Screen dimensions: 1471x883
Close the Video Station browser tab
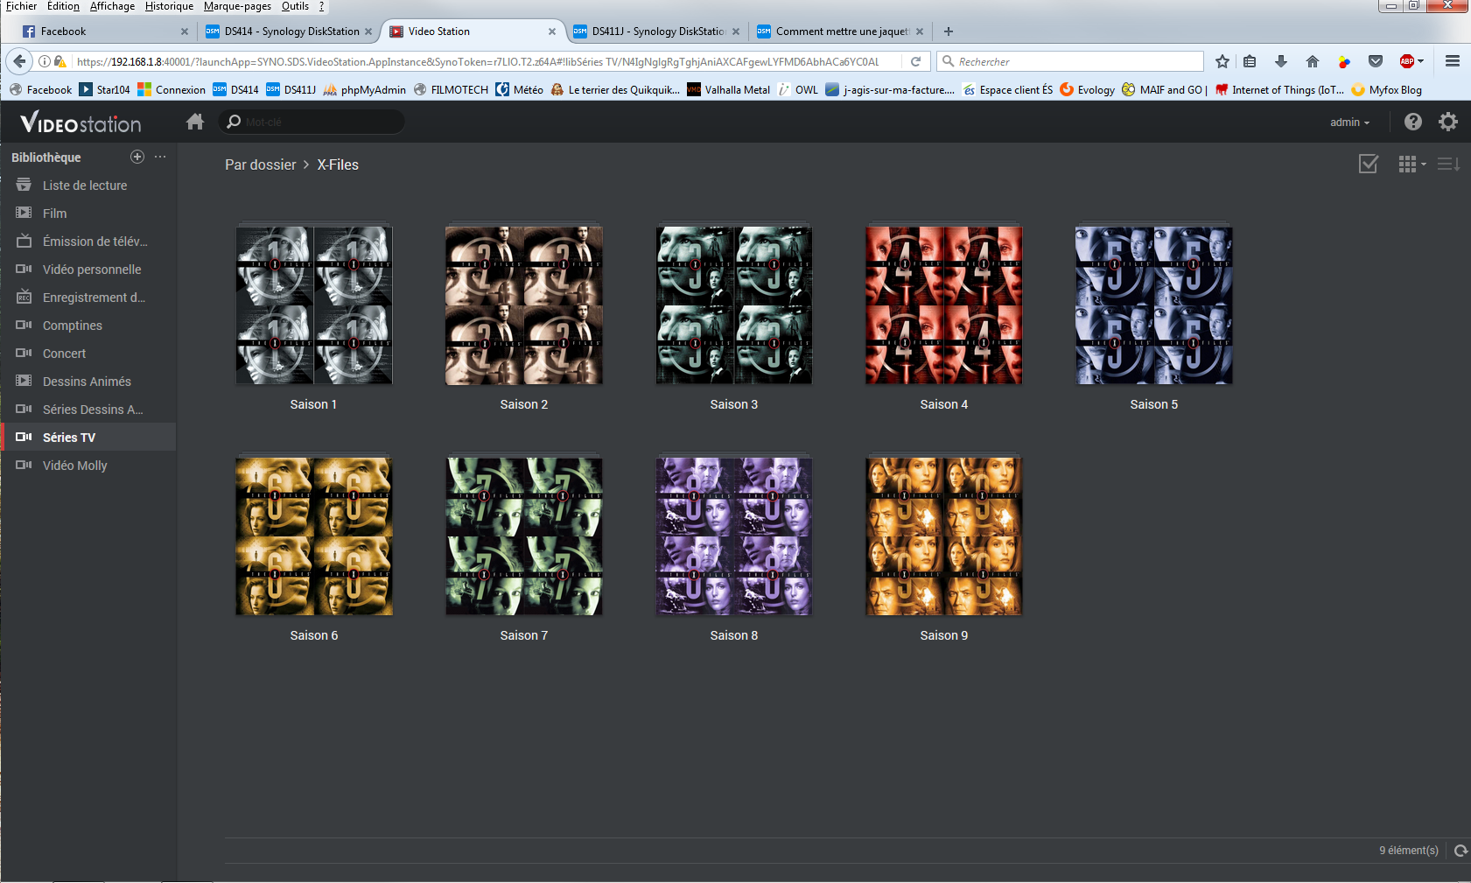tap(552, 32)
